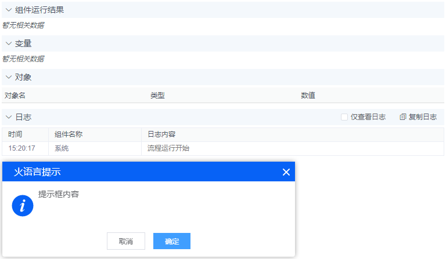
Task: Close the 火语言提示 dialog with X
Action: (x=286, y=172)
